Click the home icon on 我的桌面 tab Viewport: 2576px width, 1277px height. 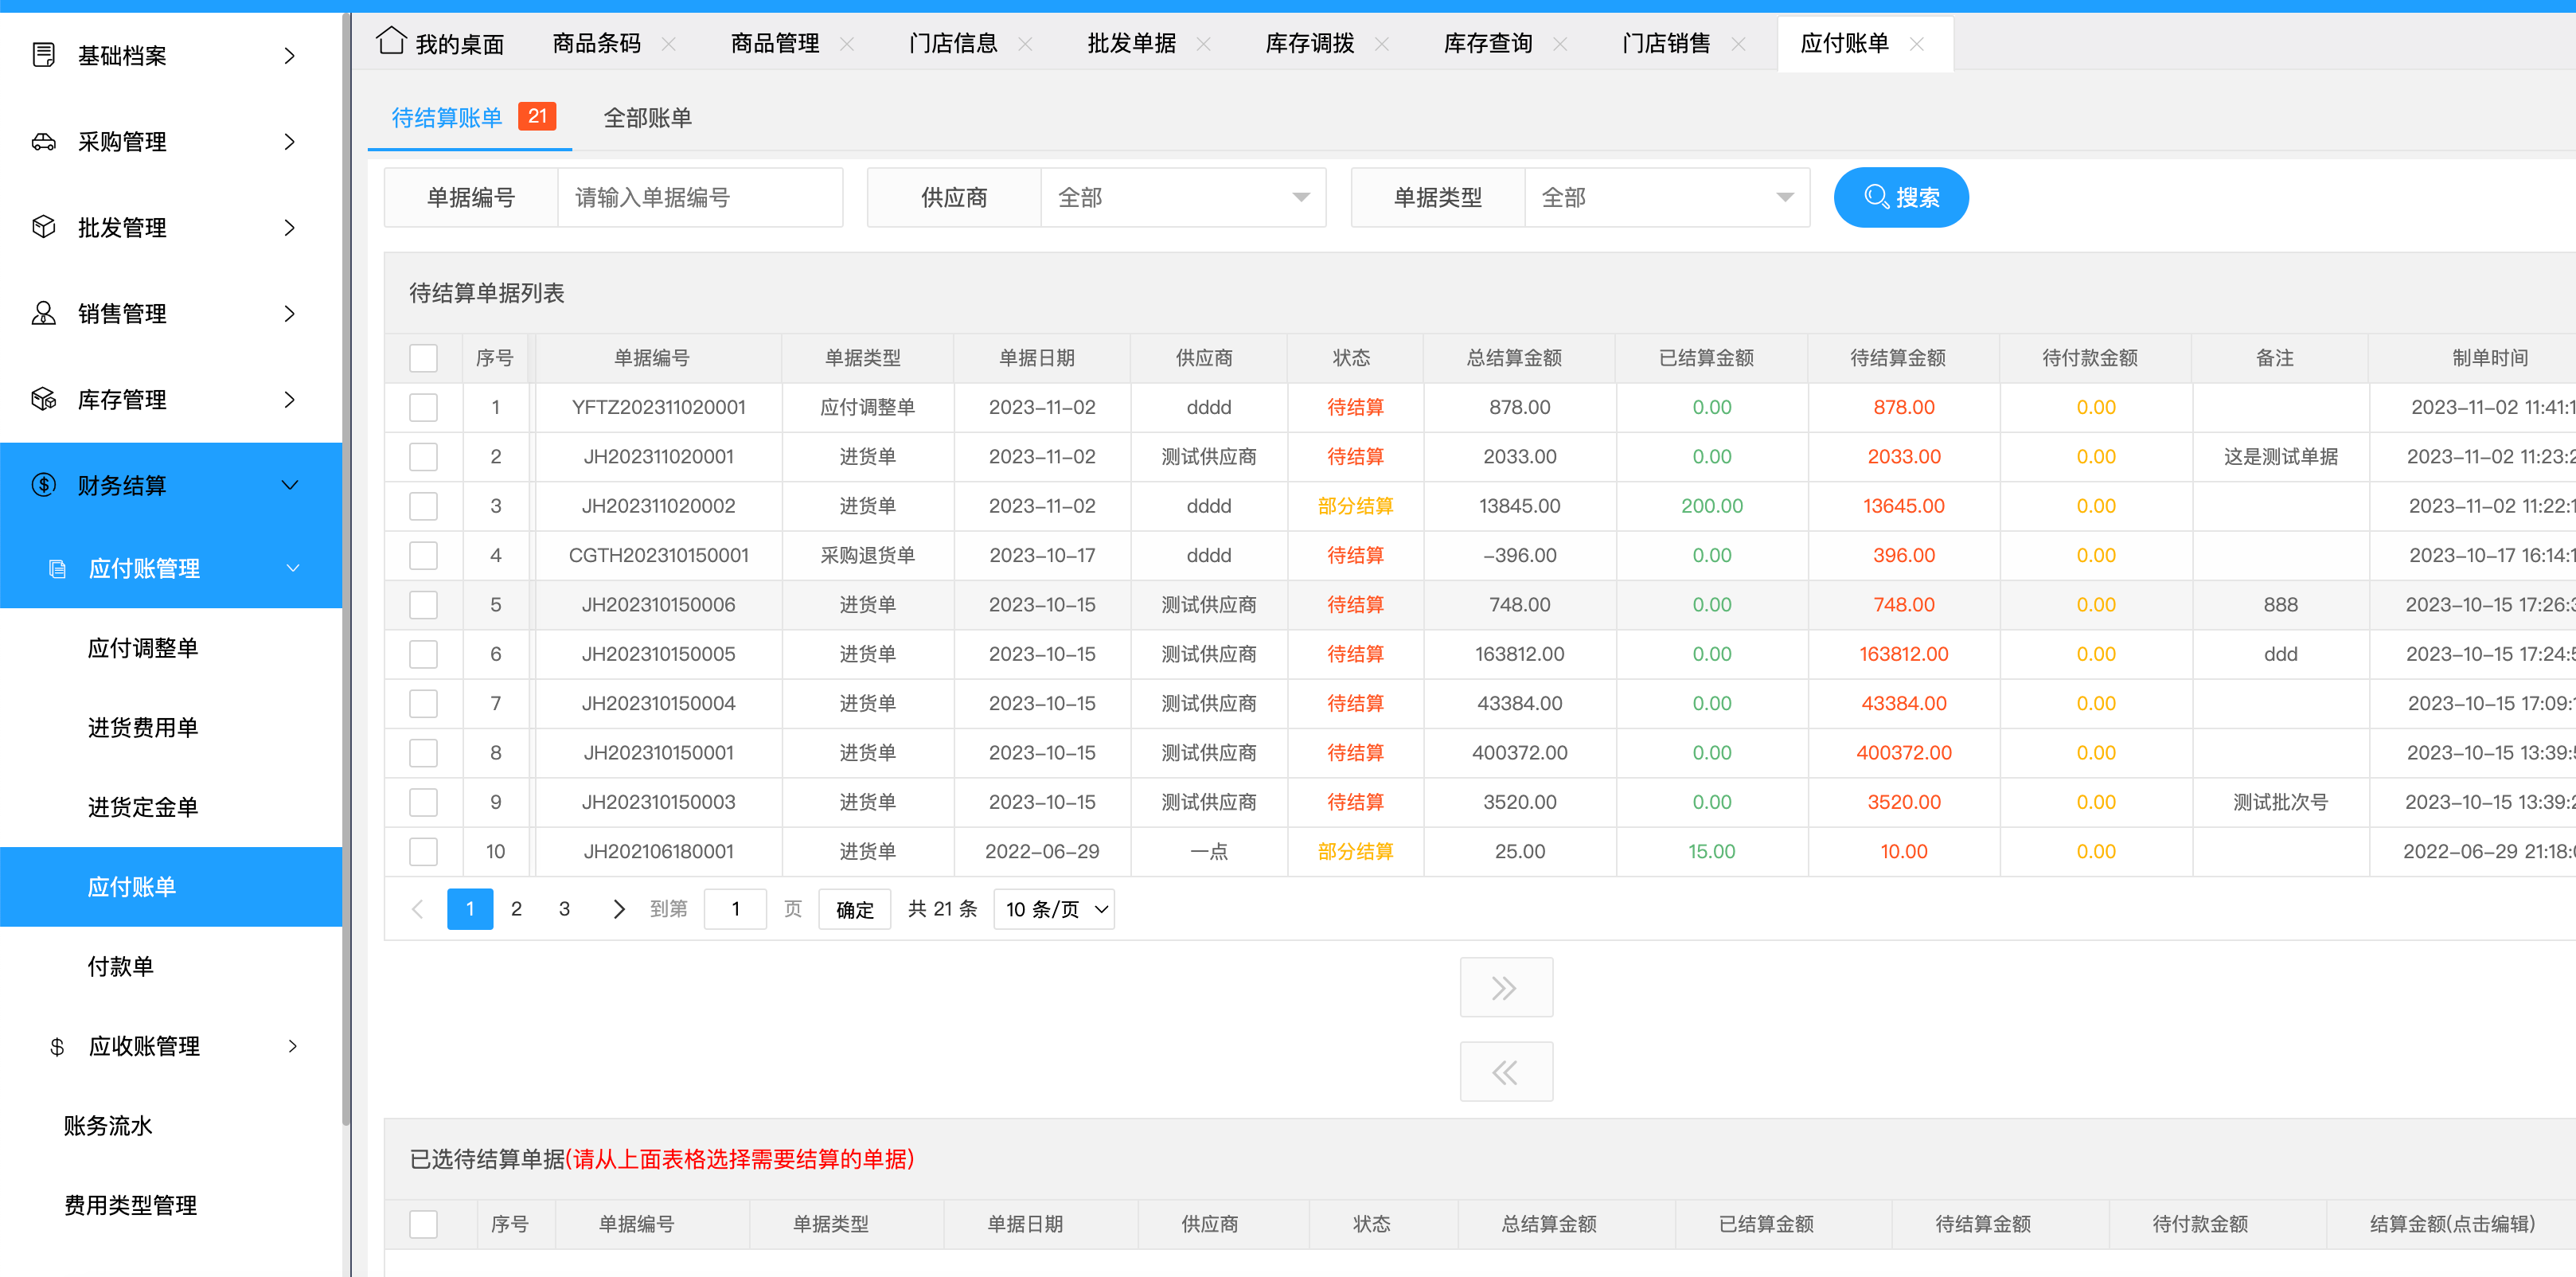pos(391,41)
